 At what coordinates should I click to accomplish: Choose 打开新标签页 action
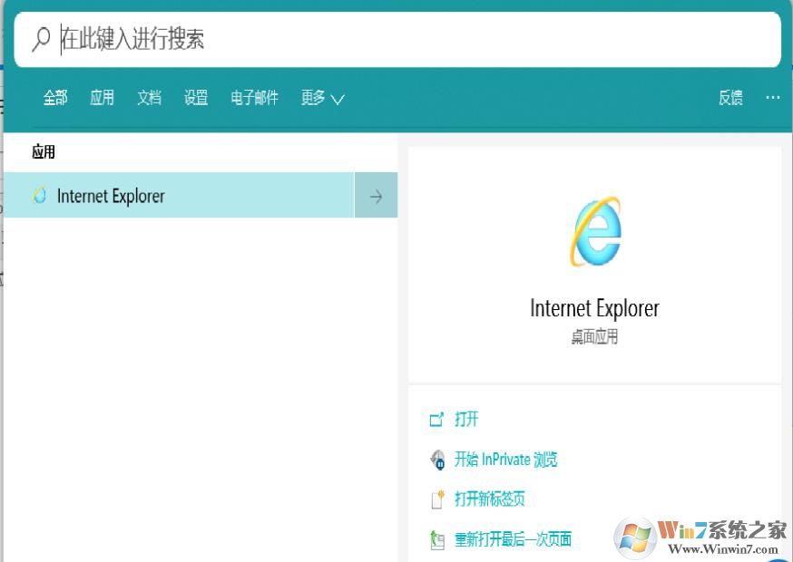pos(489,499)
